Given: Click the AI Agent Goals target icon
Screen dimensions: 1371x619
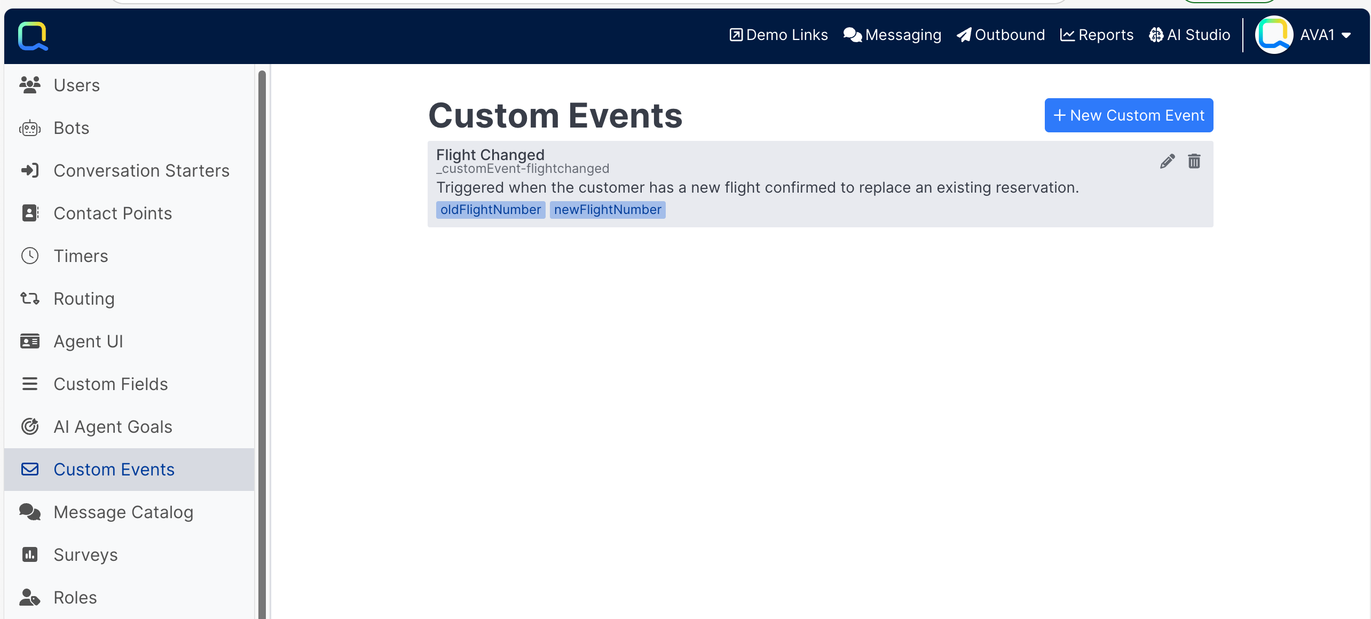Looking at the screenshot, I should pos(30,427).
